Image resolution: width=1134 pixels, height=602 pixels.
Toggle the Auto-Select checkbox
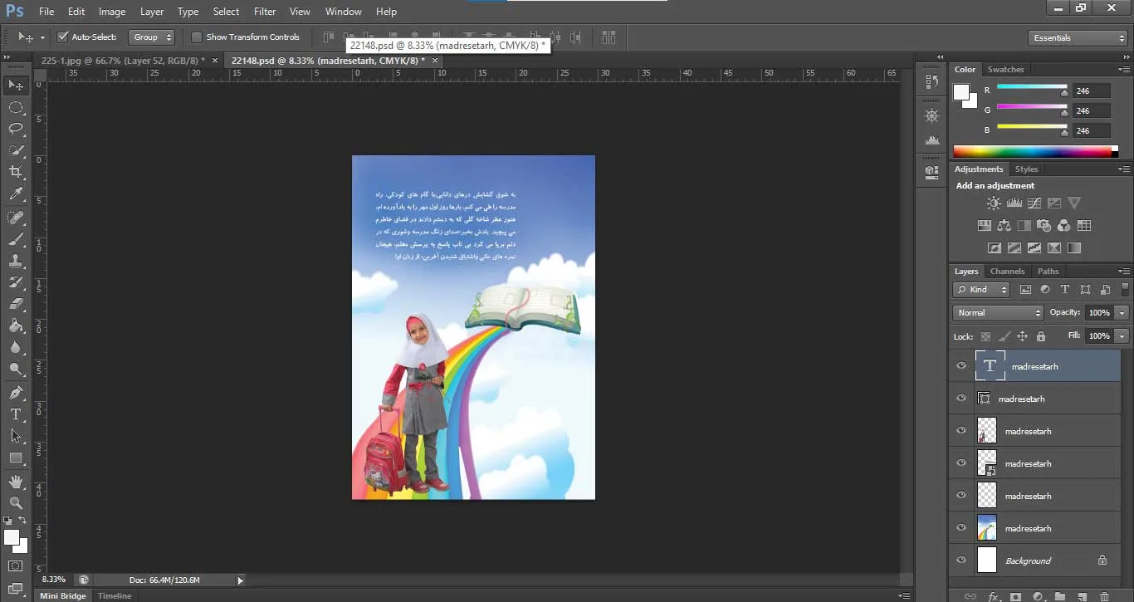(62, 37)
